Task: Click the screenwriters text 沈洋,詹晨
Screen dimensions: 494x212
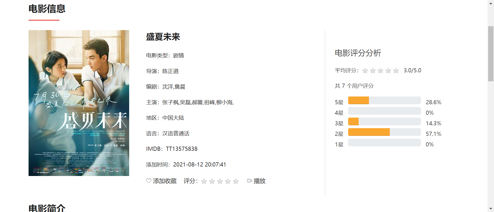Action: (174, 87)
